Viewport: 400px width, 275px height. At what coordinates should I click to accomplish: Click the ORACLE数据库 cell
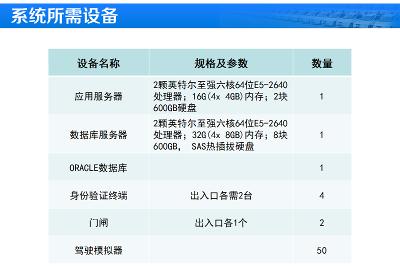click(98, 168)
